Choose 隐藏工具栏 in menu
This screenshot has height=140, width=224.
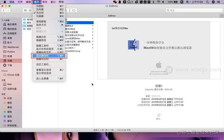49,45
